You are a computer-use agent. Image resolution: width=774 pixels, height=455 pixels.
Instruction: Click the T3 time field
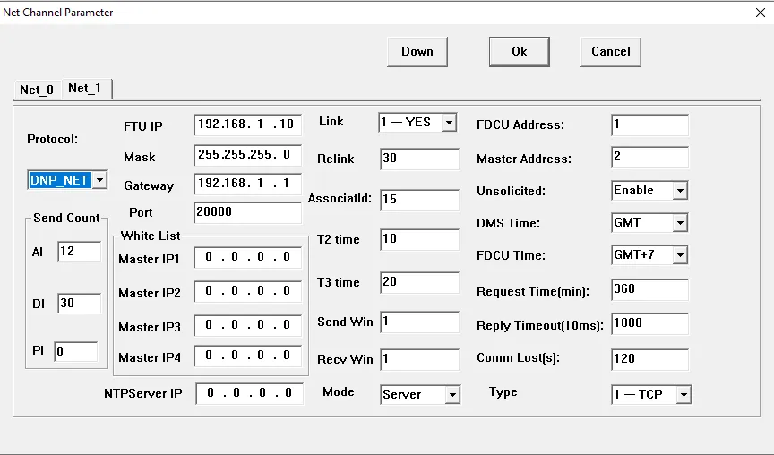pos(419,282)
